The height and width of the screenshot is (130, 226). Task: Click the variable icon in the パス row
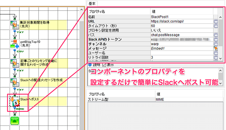point(216,35)
